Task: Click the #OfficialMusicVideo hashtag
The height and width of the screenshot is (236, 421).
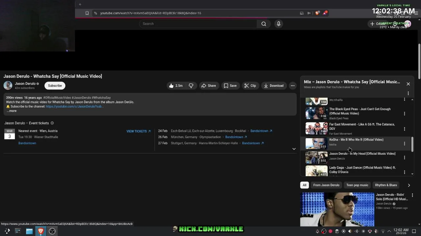Action: pos(57,98)
